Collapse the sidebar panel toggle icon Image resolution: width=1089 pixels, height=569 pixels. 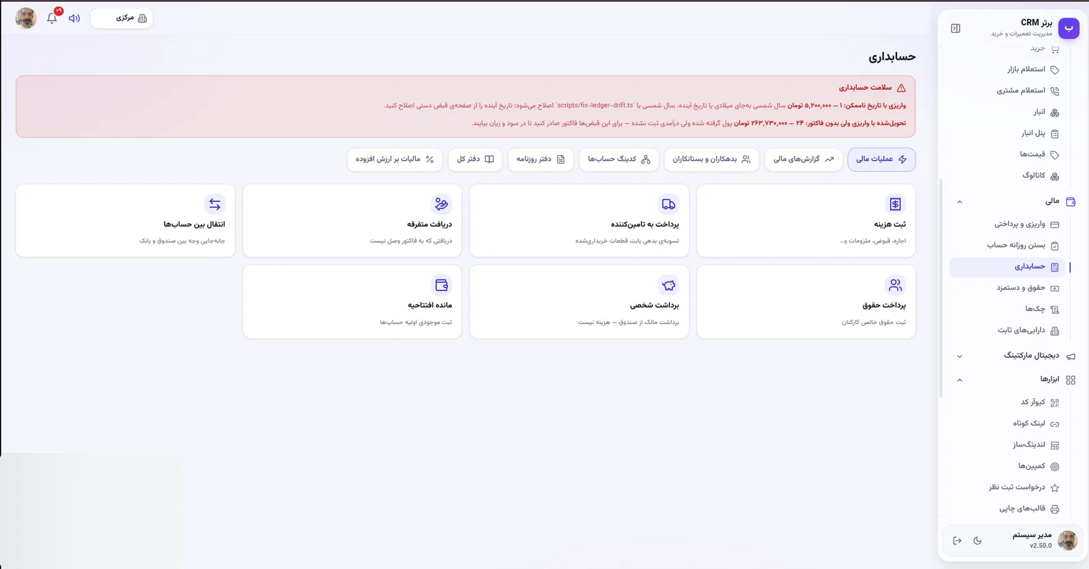[956, 29]
